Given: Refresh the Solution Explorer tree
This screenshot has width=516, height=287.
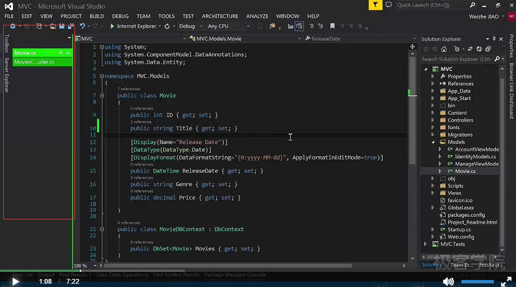Looking at the screenshot, I should [x=479, y=49].
